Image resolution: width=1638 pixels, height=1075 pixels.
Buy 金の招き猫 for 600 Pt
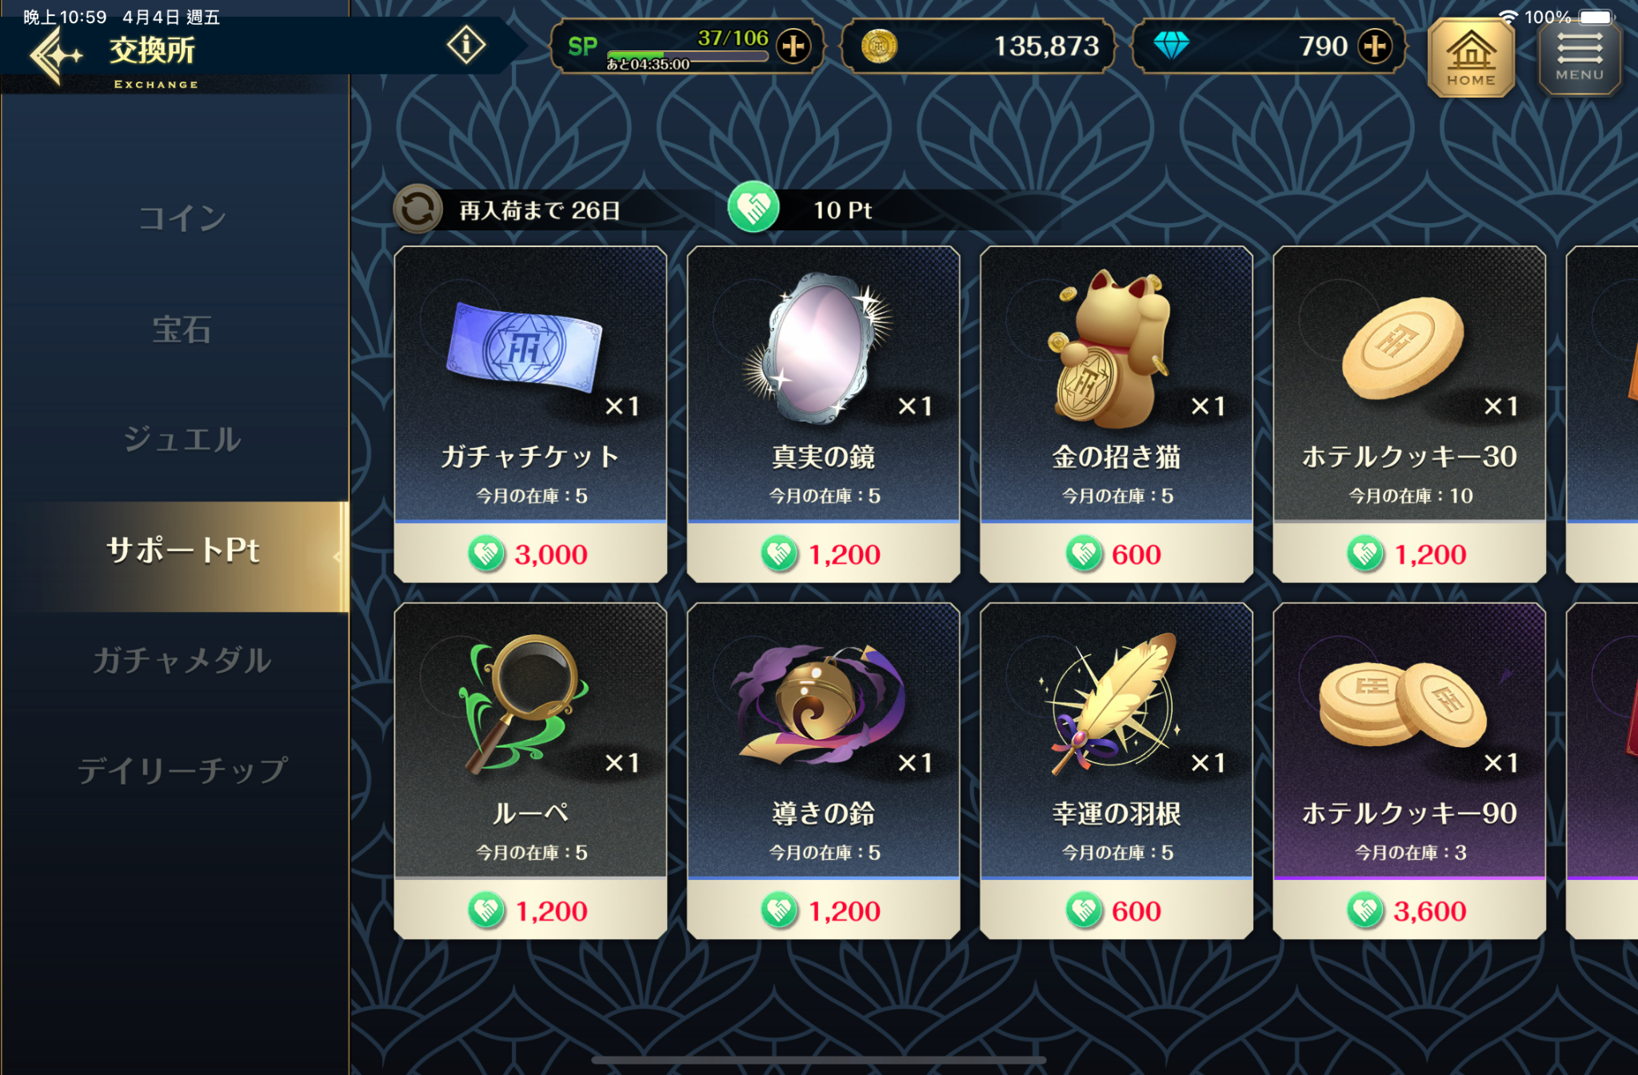1117,553
